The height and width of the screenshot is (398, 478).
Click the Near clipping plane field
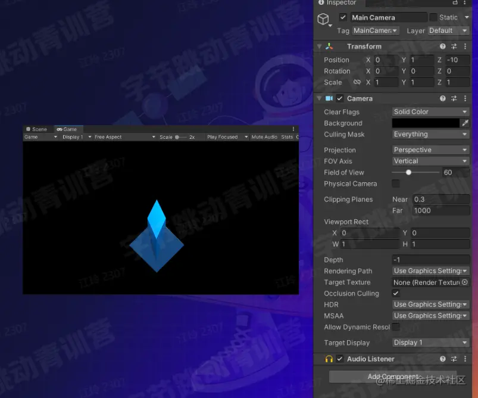point(441,200)
